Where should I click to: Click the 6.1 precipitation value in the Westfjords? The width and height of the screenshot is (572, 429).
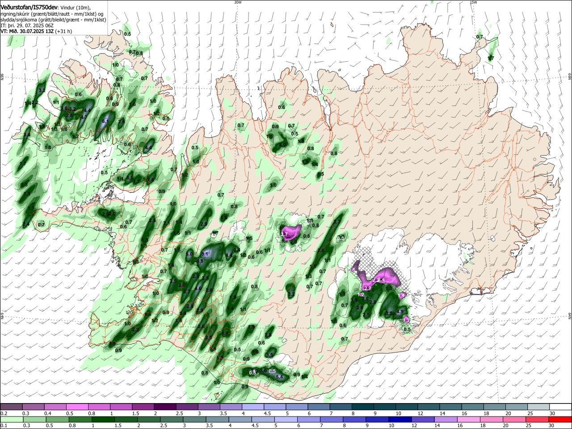pos(106,121)
